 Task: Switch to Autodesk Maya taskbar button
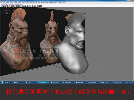point(43,83)
